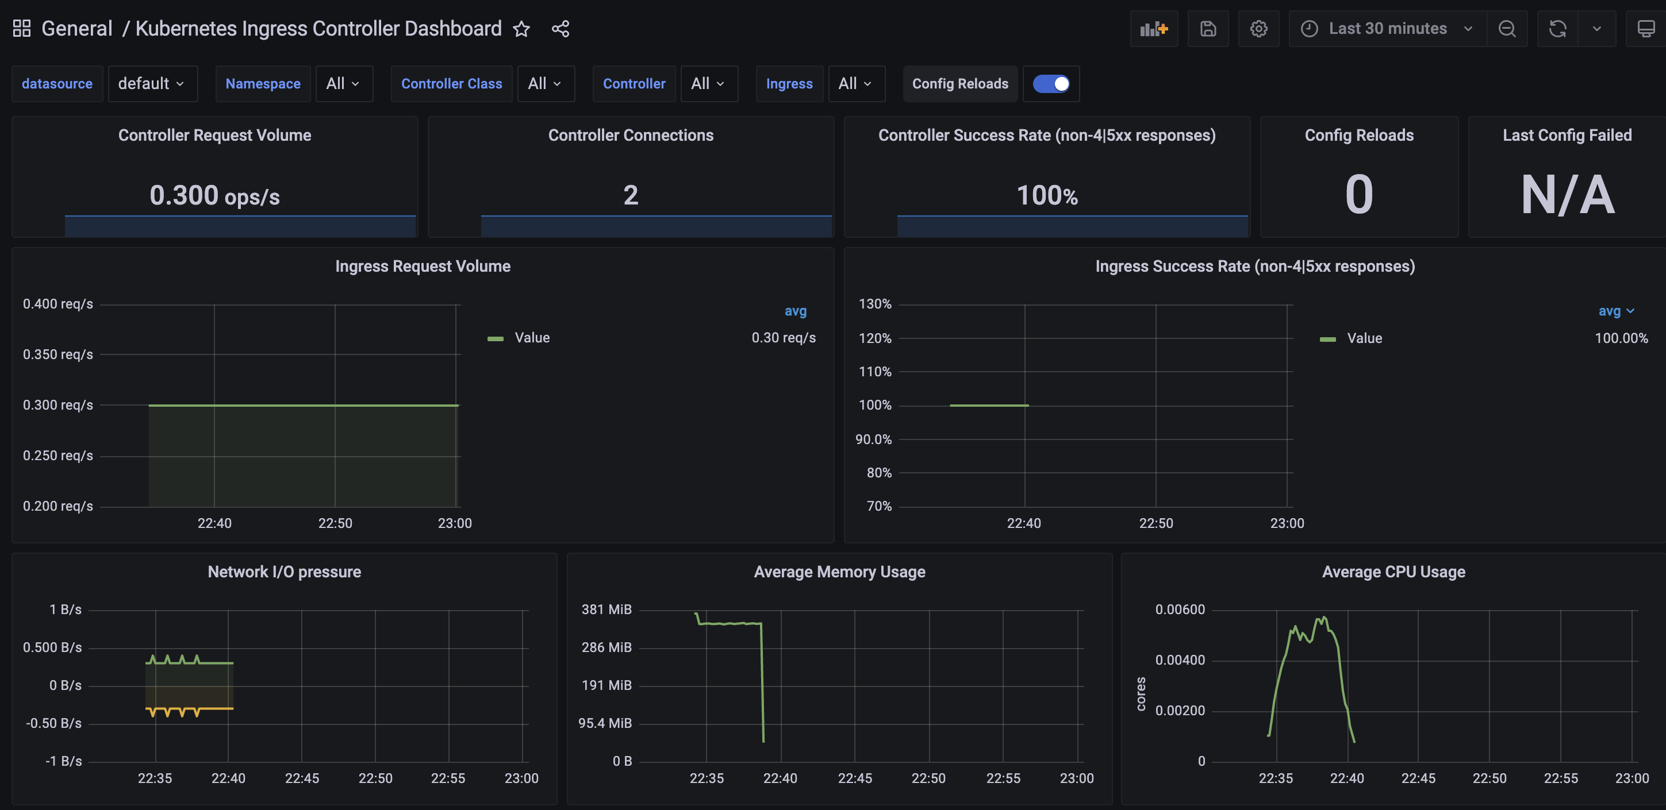
Task: Click the Network I/O pressure panel title
Action: (x=284, y=572)
